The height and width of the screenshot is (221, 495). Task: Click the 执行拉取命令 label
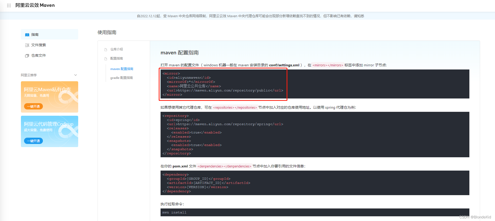click(x=172, y=204)
